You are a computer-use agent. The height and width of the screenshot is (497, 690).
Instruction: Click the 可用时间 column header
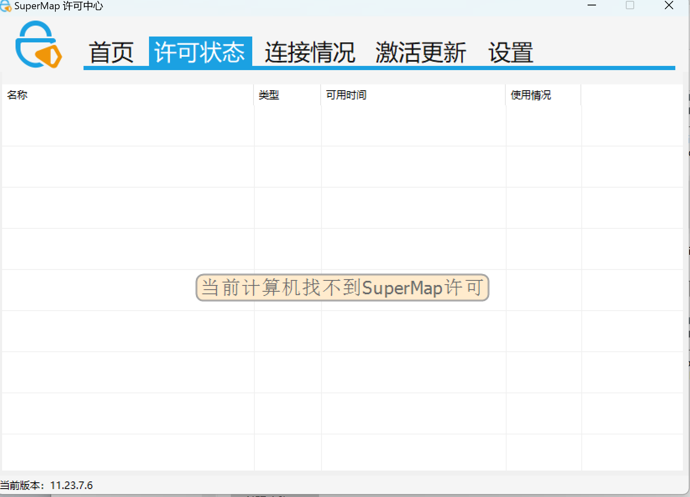click(413, 95)
